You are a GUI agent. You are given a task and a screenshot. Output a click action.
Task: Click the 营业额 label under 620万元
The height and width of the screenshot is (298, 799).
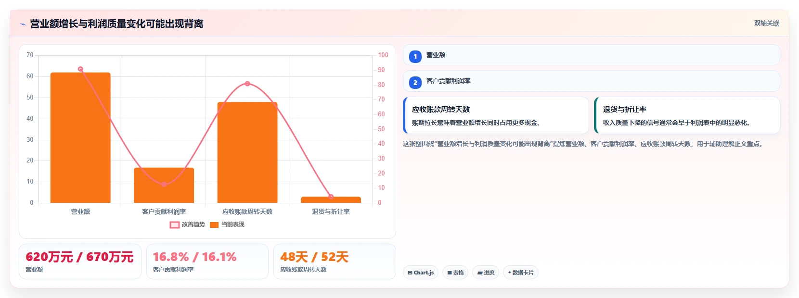click(34, 270)
